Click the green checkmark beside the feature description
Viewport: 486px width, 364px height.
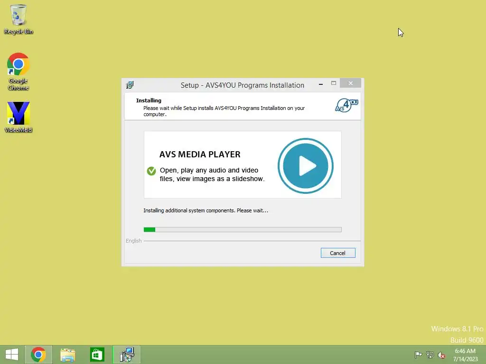pos(151,171)
